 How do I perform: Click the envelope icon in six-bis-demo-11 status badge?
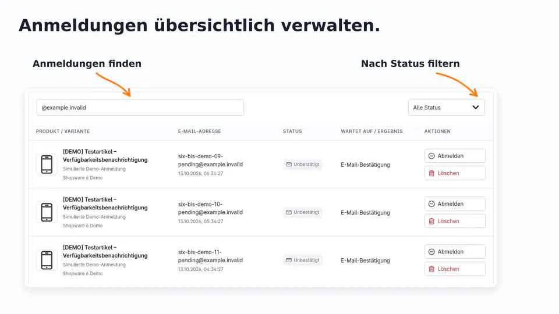click(x=289, y=261)
